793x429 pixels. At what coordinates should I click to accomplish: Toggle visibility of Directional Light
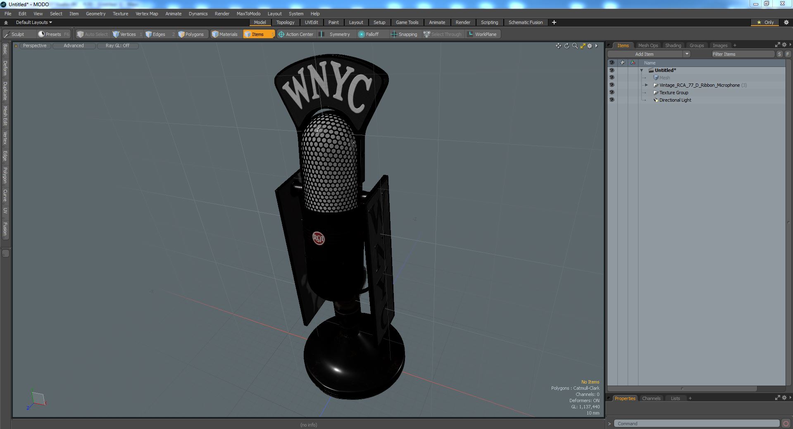[x=612, y=100]
